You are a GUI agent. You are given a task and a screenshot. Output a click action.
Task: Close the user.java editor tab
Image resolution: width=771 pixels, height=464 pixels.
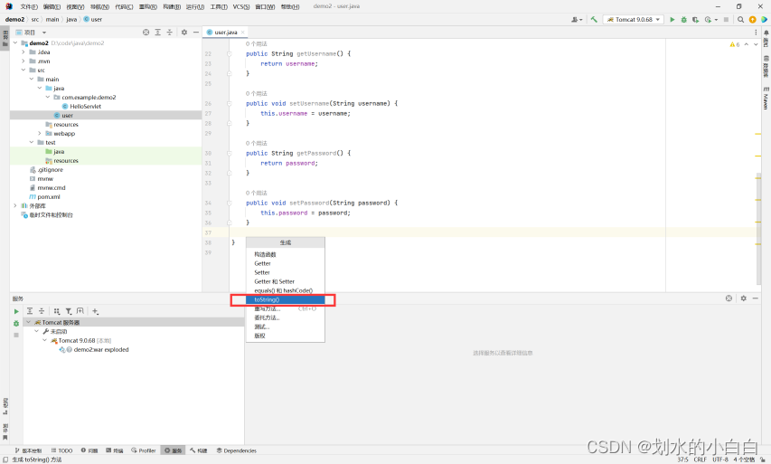coord(242,33)
